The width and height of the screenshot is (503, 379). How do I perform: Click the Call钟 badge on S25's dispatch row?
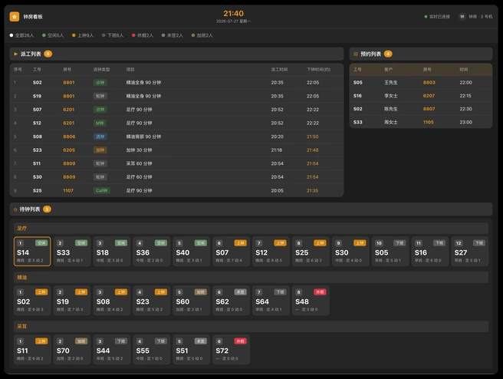pos(101,190)
